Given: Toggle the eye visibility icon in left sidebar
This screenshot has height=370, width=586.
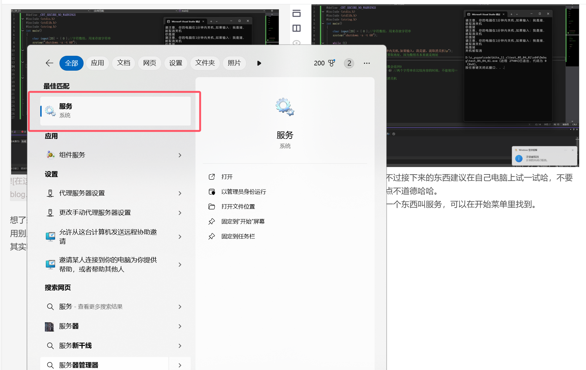Looking at the screenshot, I should pos(297,42).
